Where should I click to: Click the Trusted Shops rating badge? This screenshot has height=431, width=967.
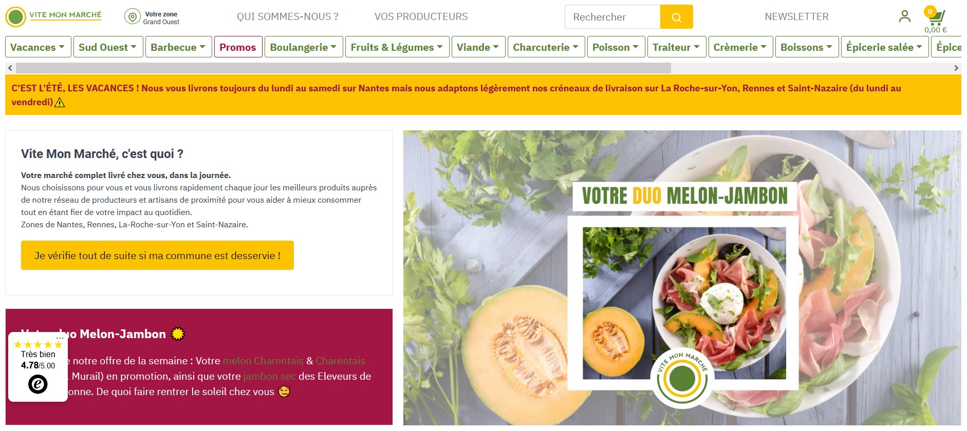point(38,367)
